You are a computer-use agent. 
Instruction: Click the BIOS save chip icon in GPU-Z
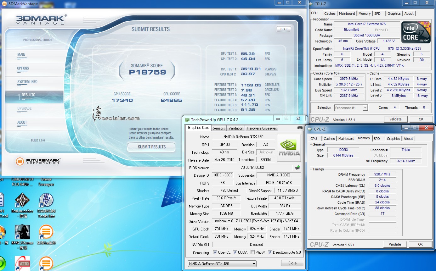tap(297, 168)
